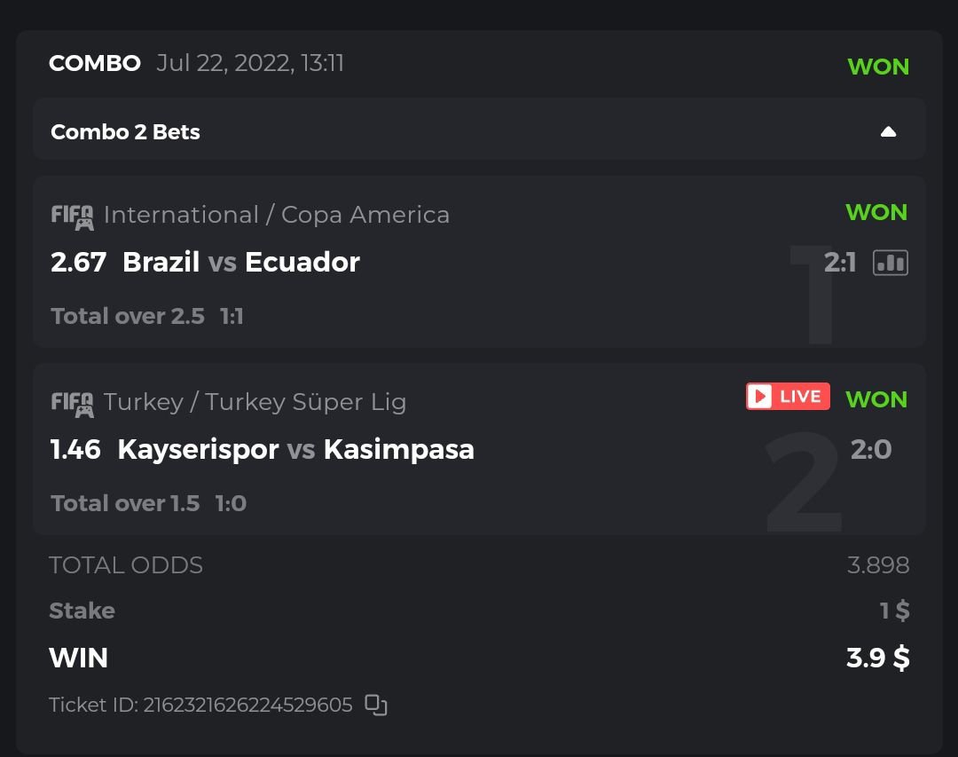Click the Combo 2 Bets header
The image size is (958, 757).
coord(125,132)
